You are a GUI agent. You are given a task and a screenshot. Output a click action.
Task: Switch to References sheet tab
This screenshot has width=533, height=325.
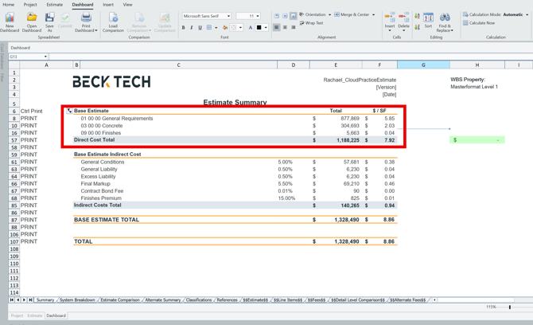point(227,300)
